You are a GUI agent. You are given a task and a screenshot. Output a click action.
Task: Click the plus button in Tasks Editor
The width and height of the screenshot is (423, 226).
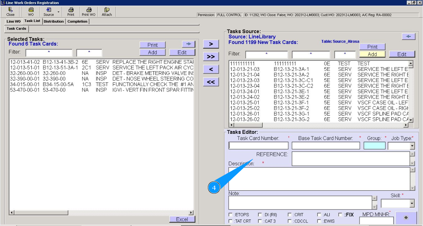(406, 218)
